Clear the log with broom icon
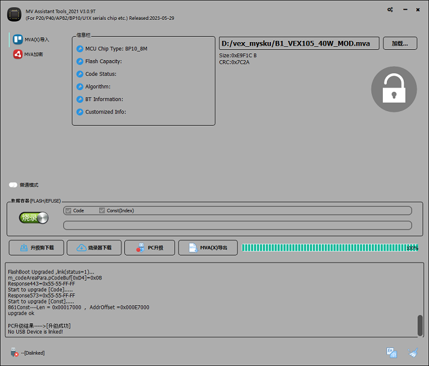The height and width of the screenshot is (366, 429). point(413,353)
